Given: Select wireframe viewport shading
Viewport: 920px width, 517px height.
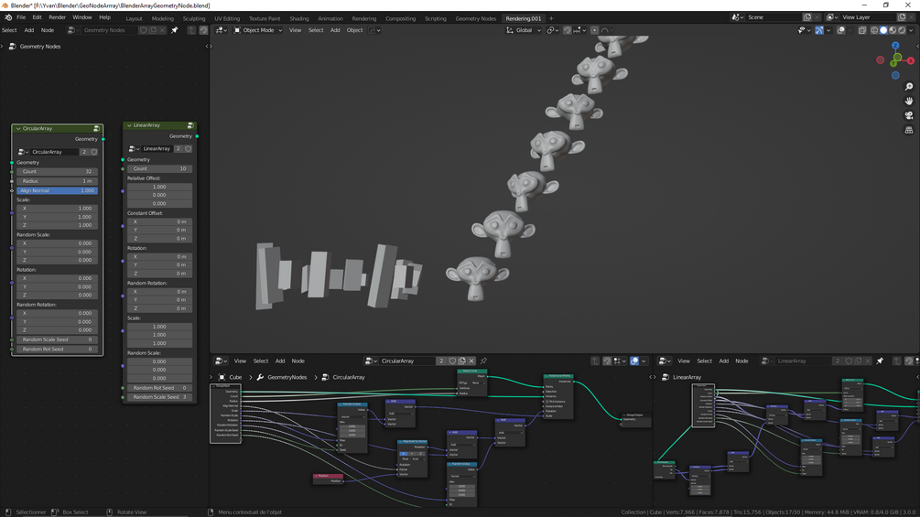Looking at the screenshot, I should pyautogui.click(x=874, y=30).
